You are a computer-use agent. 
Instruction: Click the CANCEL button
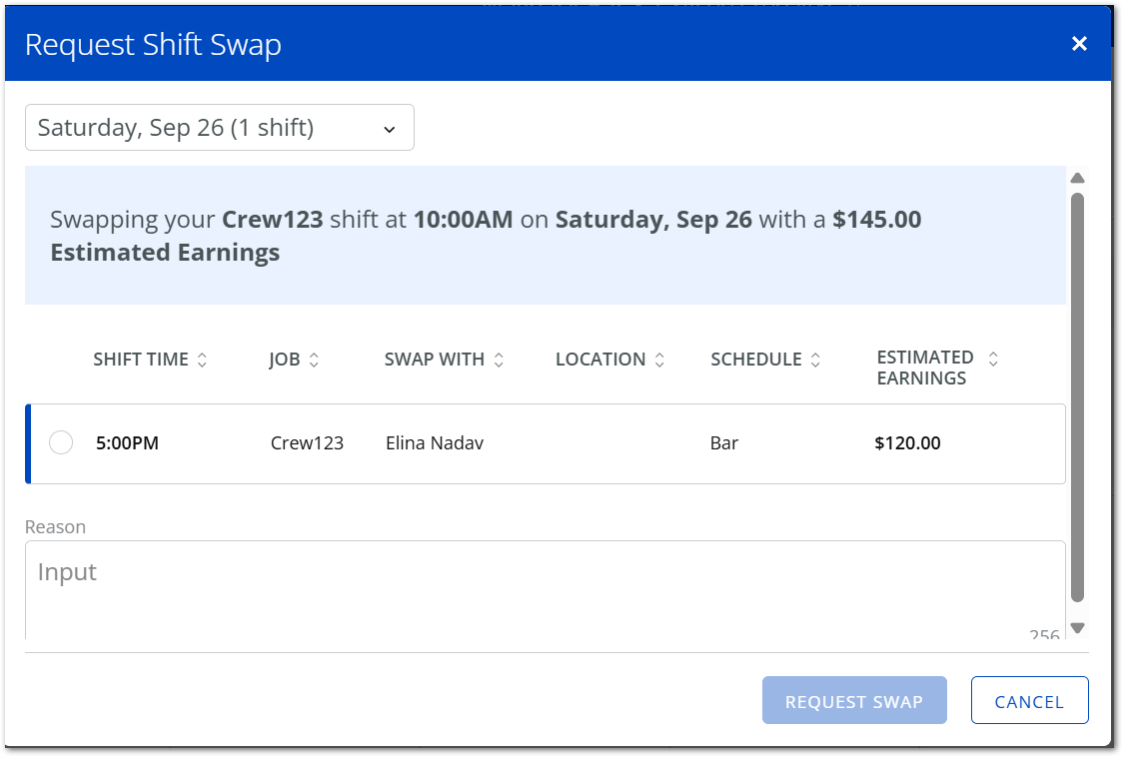(1029, 700)
